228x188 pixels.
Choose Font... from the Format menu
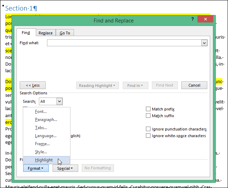pyautogui.click(x=47, y=112)
